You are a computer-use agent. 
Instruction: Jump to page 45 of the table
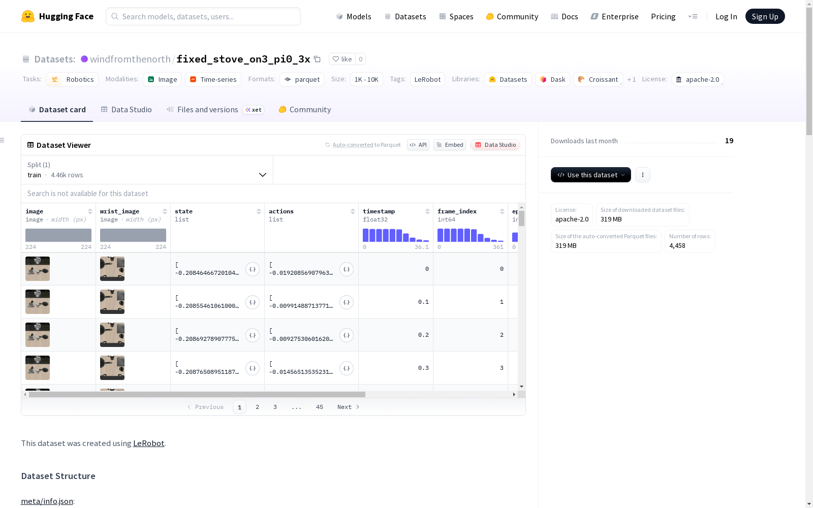point(320,407)
